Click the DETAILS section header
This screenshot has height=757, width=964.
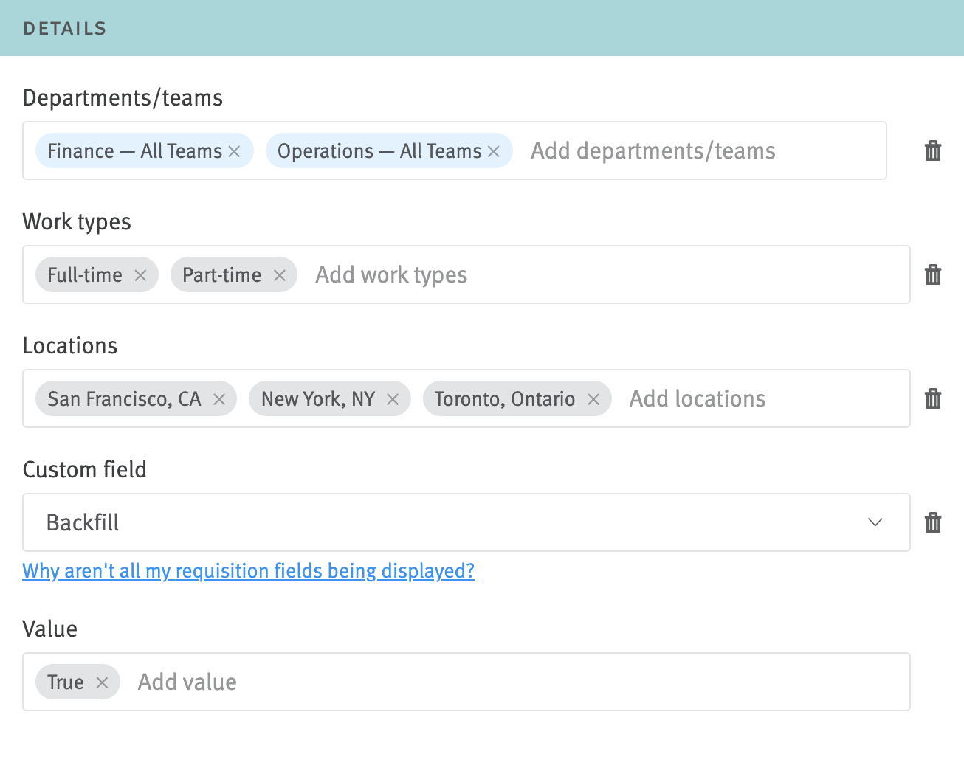[x=64, y=28]
